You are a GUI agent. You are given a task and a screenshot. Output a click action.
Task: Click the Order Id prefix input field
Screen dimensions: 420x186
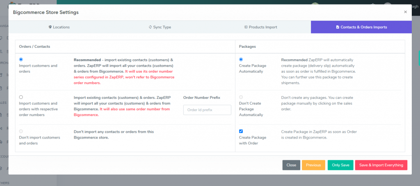(x=207, y=110)
